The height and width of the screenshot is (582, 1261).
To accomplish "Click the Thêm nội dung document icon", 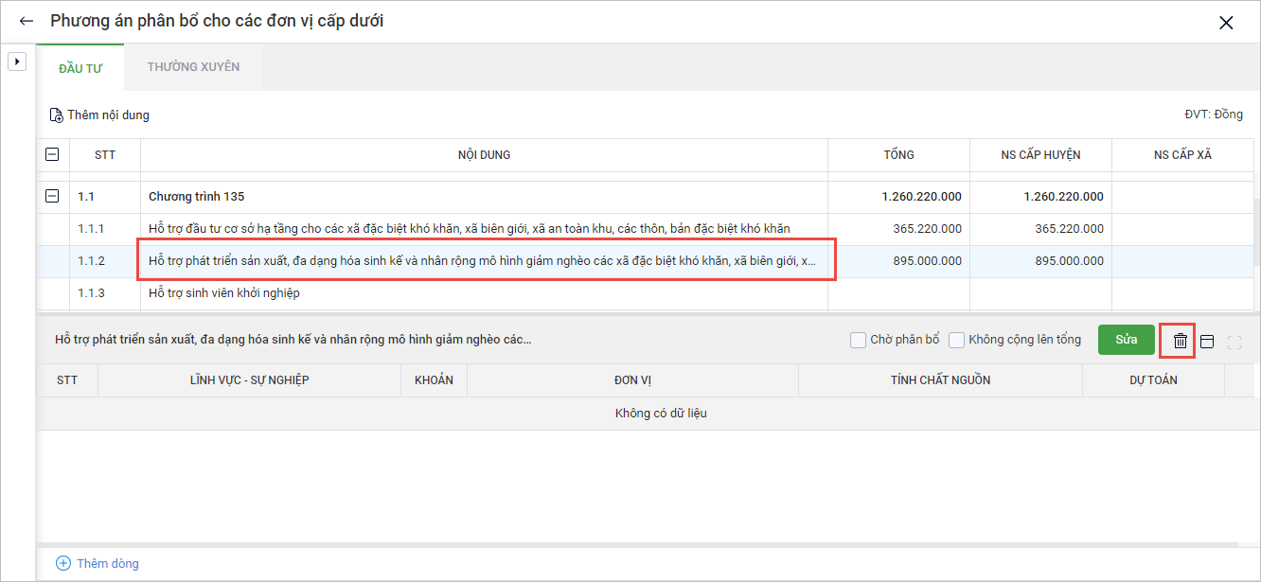I will 57,115.
